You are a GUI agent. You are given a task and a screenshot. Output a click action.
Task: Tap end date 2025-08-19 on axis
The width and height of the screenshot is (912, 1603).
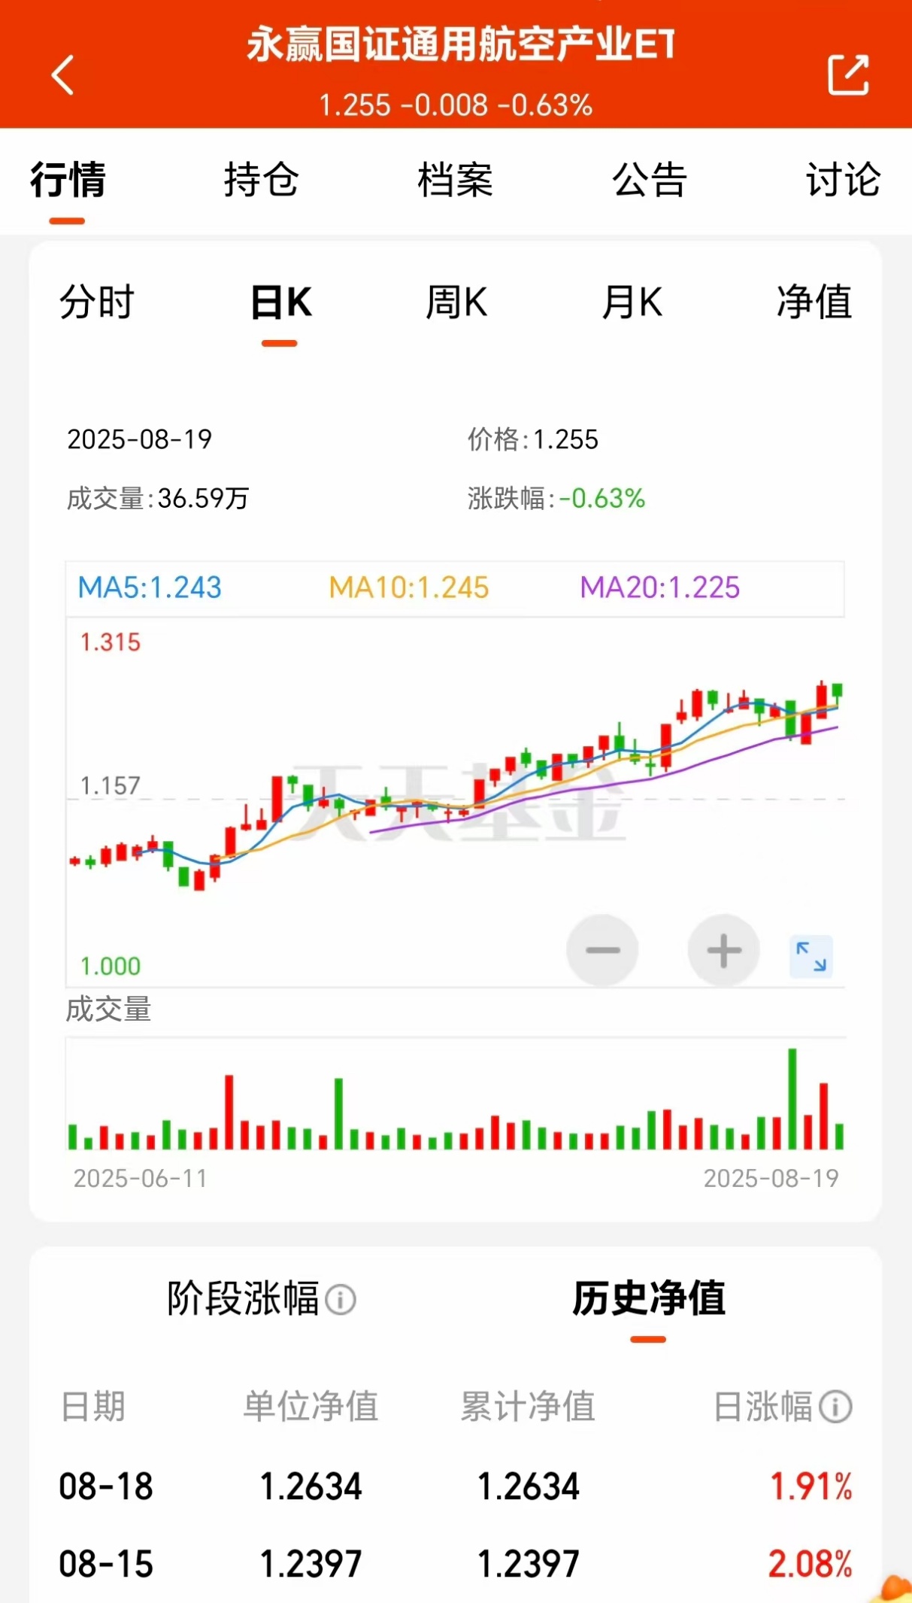point(771,1178)
